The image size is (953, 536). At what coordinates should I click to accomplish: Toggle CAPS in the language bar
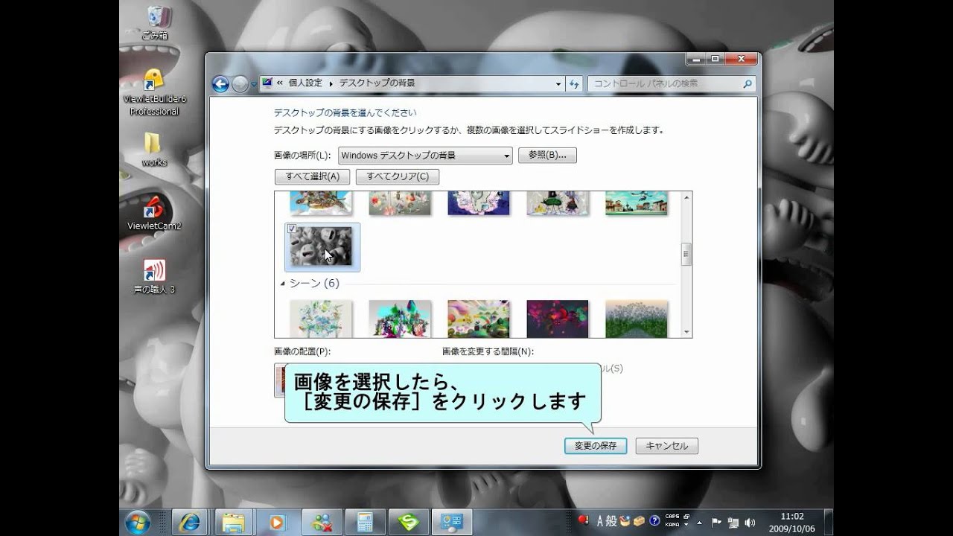coord(672,517)
